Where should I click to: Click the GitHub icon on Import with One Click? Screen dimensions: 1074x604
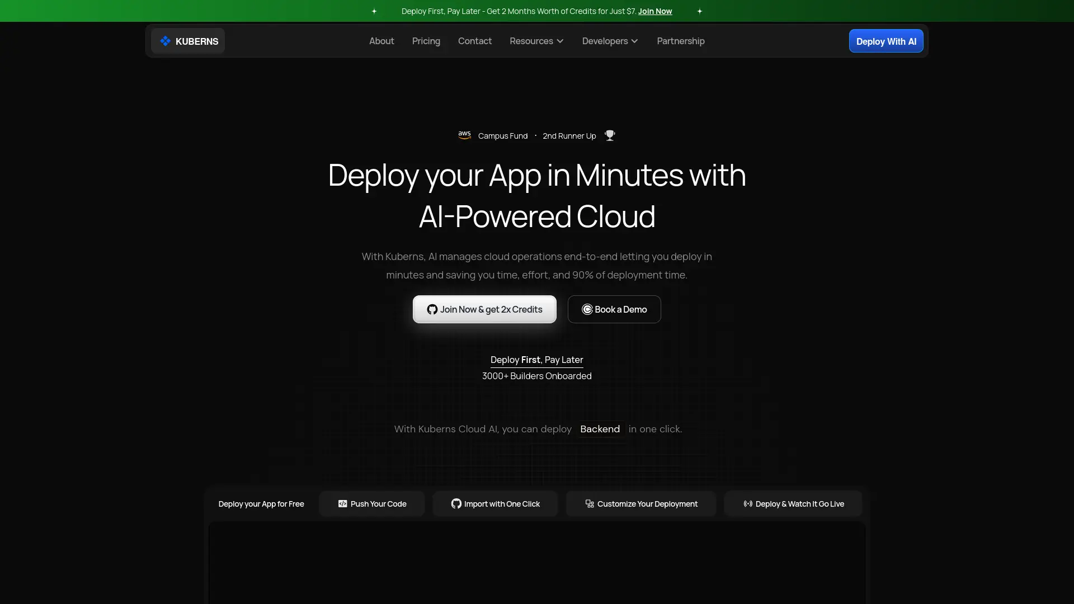click(456, 503)
